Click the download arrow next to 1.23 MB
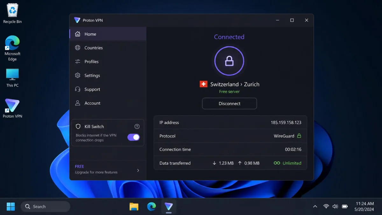Viewport: 382px width, 215px height. coord(214,163)
